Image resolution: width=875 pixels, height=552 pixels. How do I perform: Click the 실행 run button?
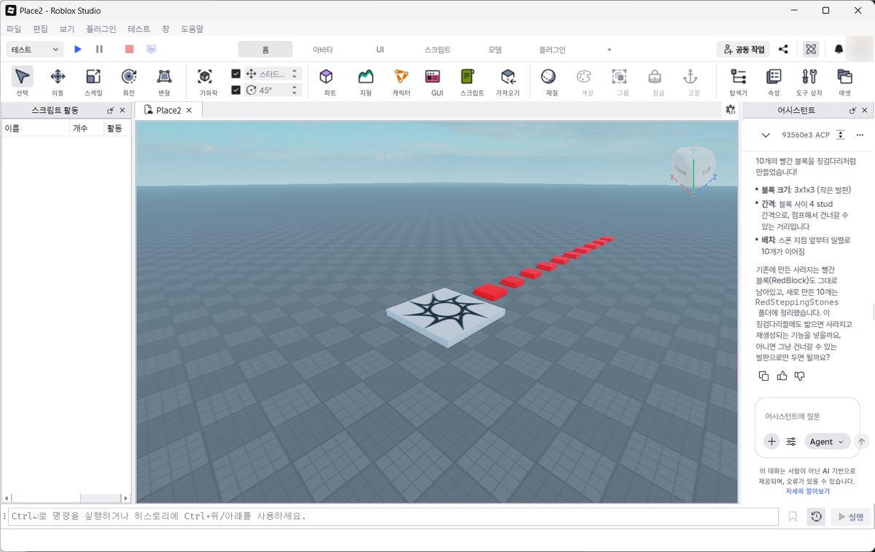click(850, 516)
